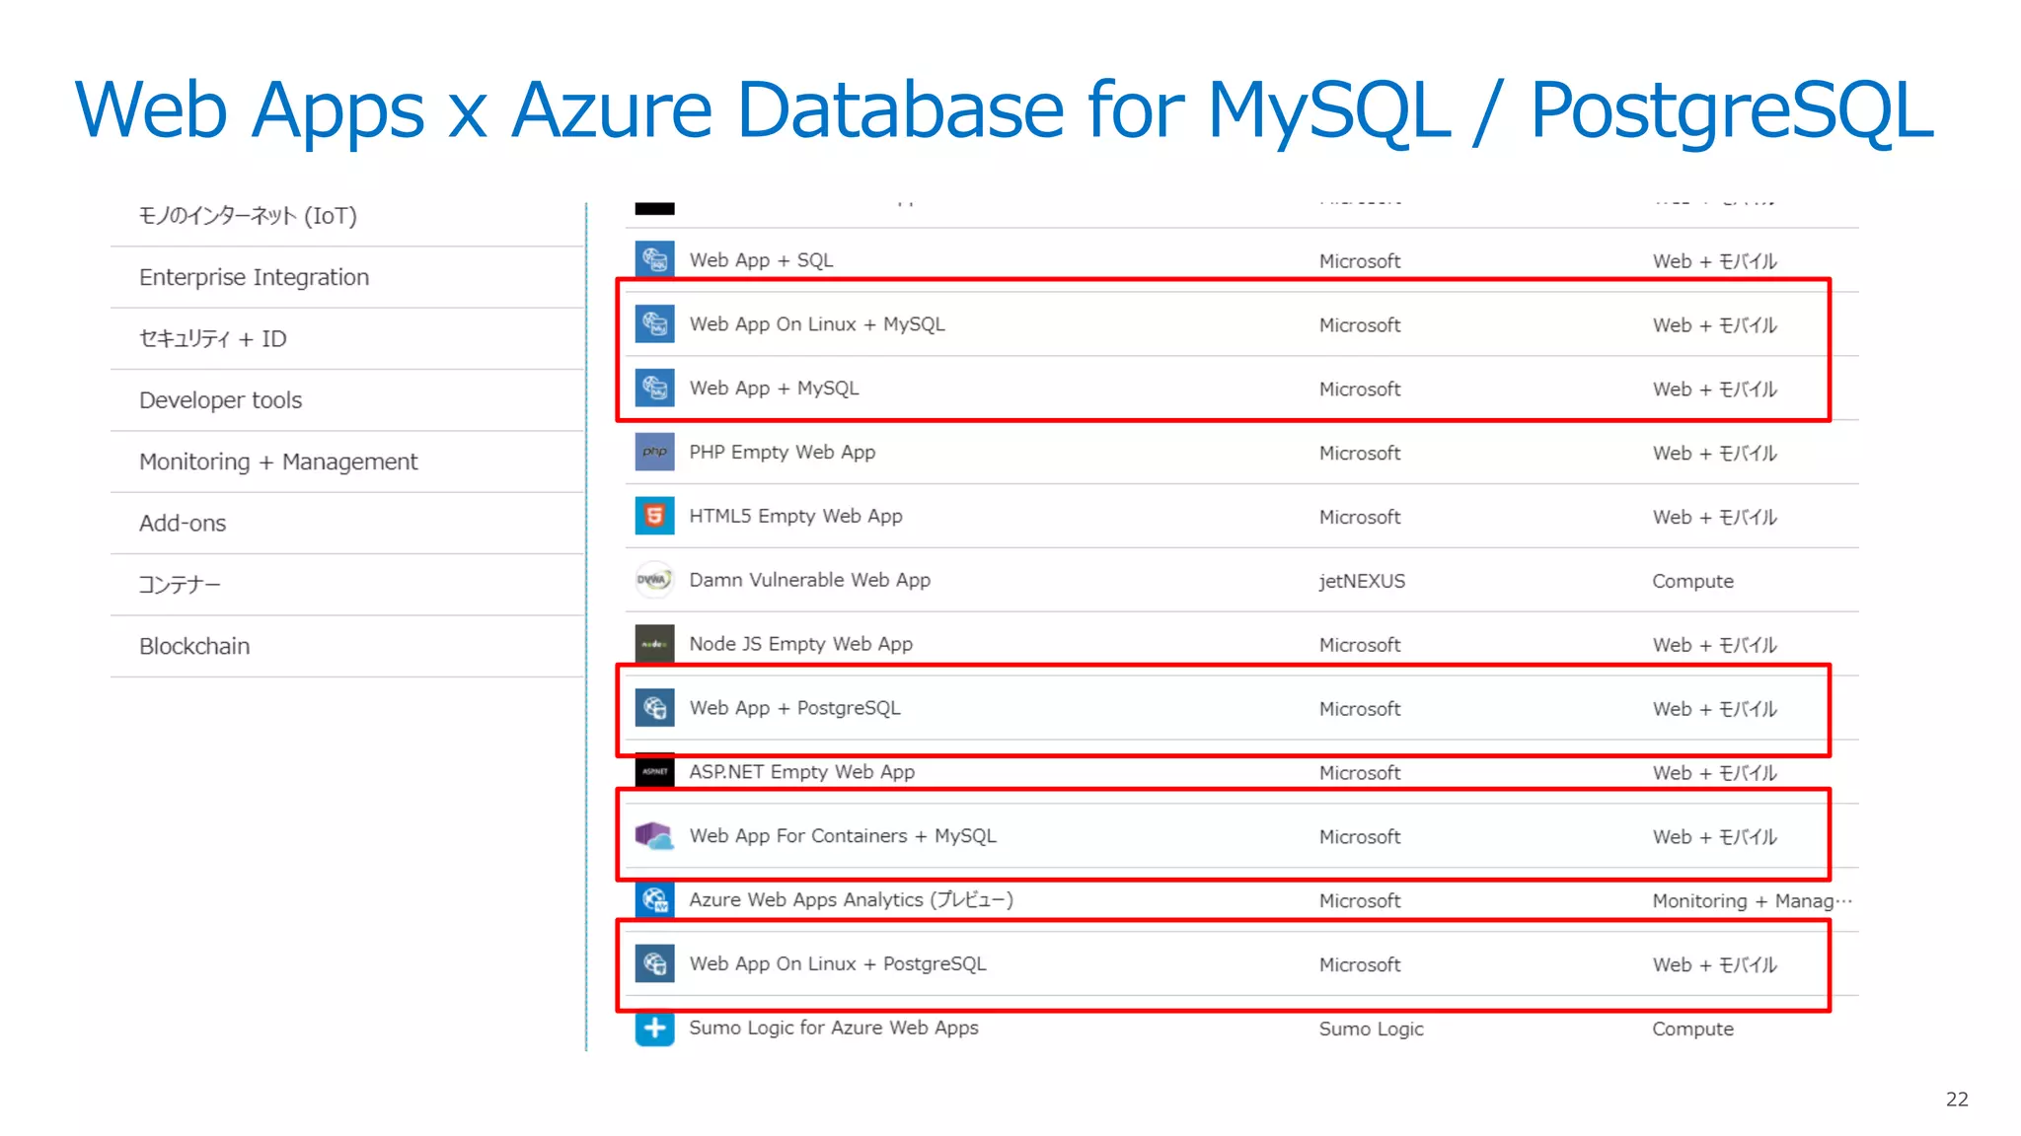Image resolution: width=2021 pixels, height=1136 pixels.
Task: Click Web + モバイル in HTML5 Empty Web App row
Action: point(1715,517)
